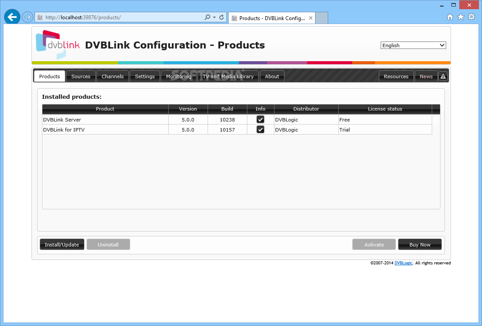This screenshot has width=482, height=326.
Task: Open the address bar autocomplete dropdown arrow
Action: (214, 17)
